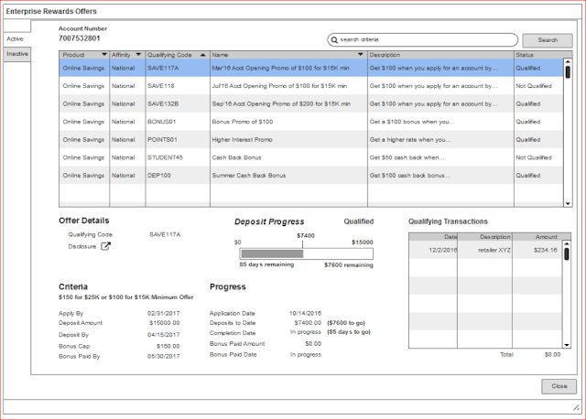Screen dimensions: 586x420
Task: Click the $234.16 transaction amount
Action: coord(546,250)
